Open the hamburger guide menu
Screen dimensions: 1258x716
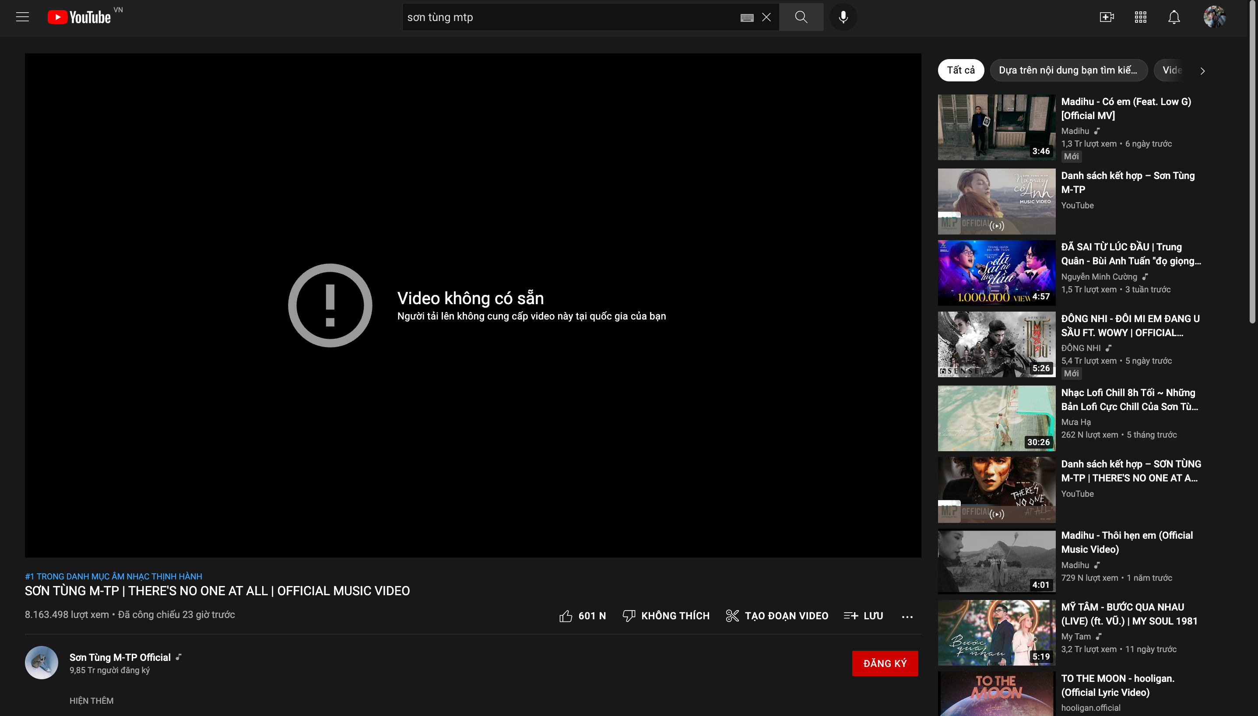(23, 17)
